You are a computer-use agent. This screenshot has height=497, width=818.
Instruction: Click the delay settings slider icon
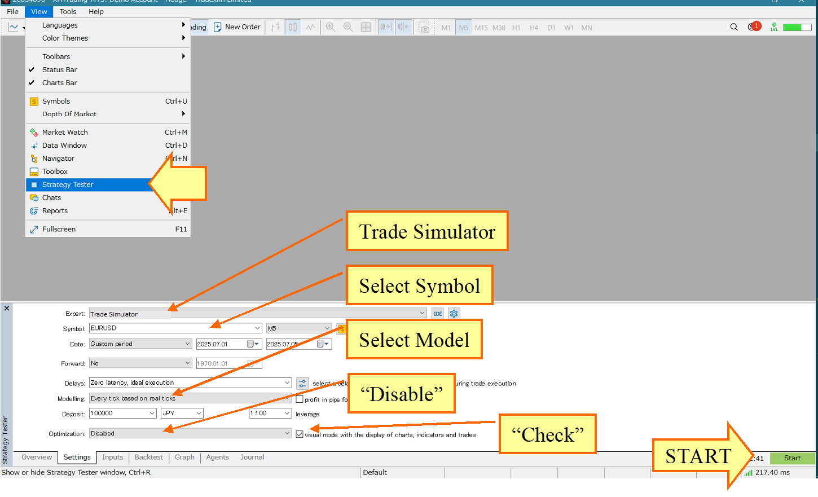click(302, 384)
